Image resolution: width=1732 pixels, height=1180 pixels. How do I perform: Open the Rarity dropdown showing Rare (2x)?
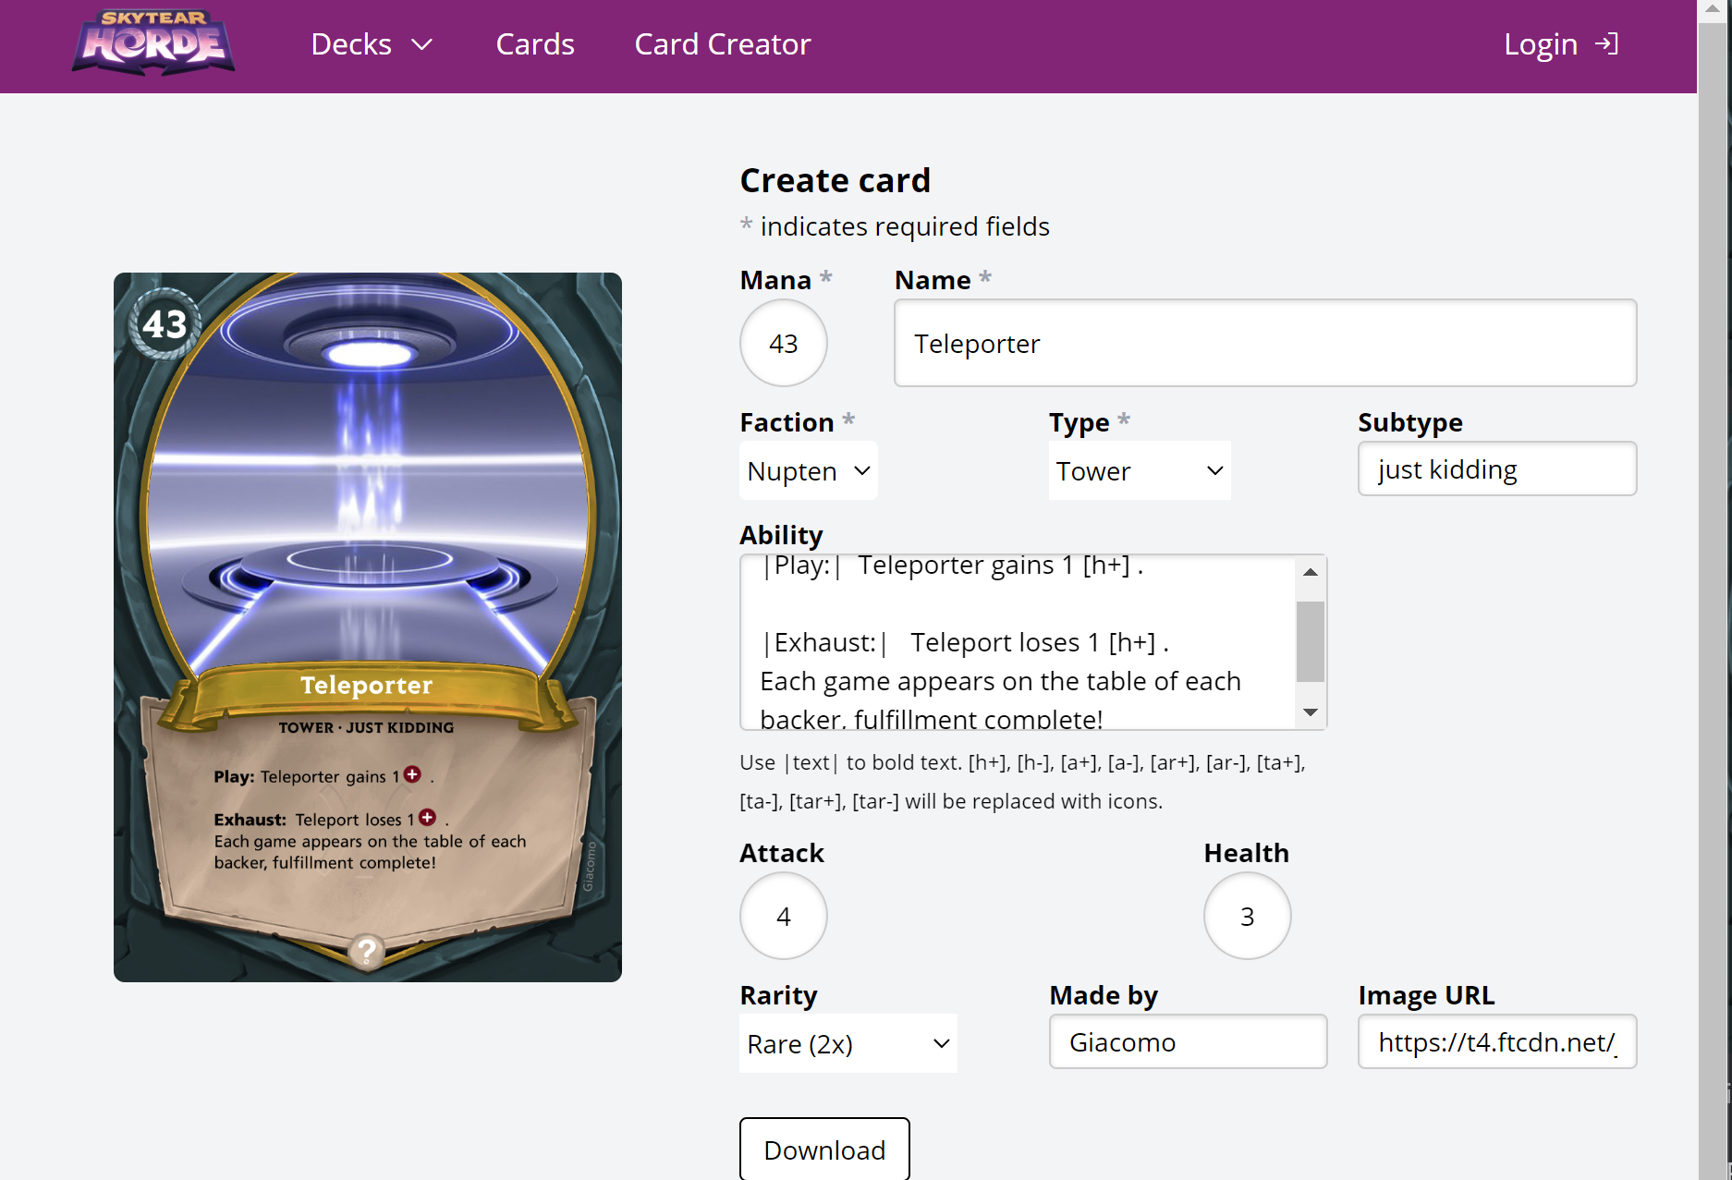(847, 1043)
